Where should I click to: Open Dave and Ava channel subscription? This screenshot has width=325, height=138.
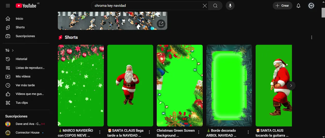pyautogui.click(x=25, y=124)
